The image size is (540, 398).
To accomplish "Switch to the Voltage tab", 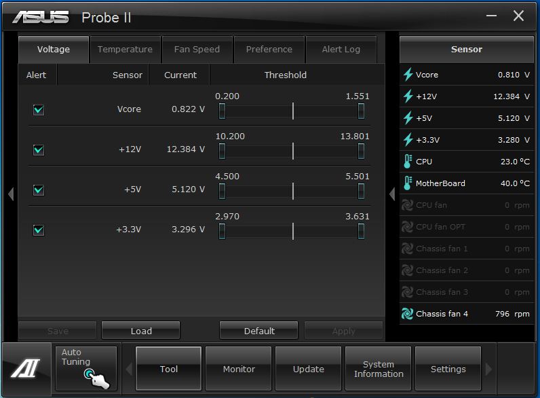I will [x=54, y=50].
